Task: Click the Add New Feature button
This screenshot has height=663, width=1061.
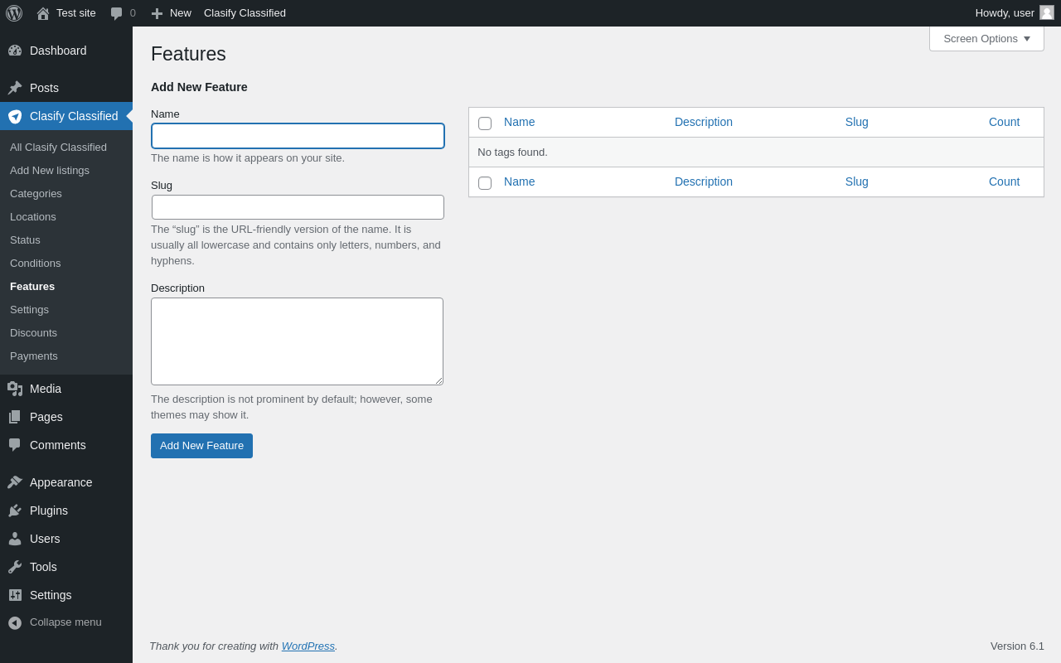Action: point(201,446)
